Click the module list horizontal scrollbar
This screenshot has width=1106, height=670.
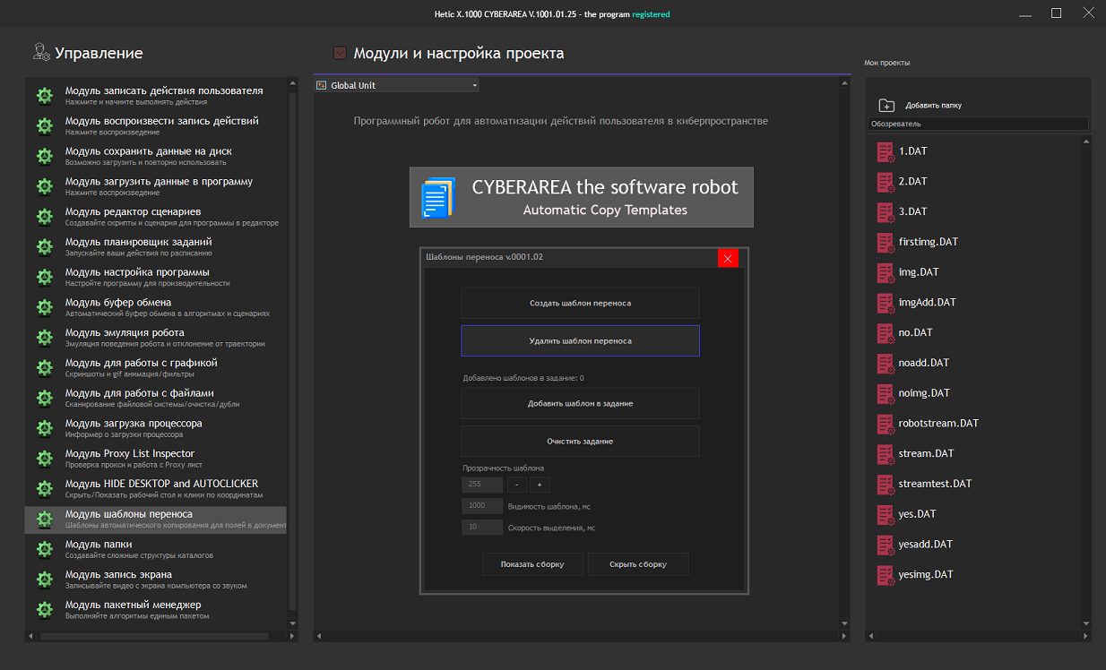(155, 636)
